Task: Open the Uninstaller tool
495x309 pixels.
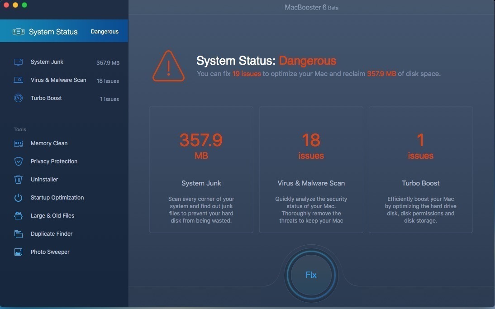Action: (64, 179)
